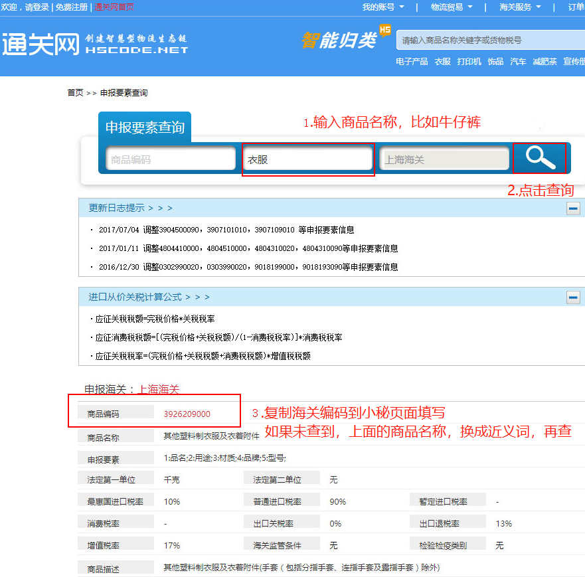Click the product name field containing 衣服
The width and height of the screenshot is (585, 577).
click(x=308, y=159)
